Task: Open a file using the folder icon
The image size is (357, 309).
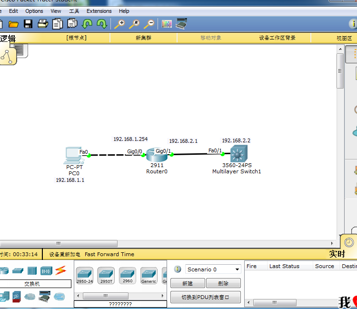Action: point(13,24)
